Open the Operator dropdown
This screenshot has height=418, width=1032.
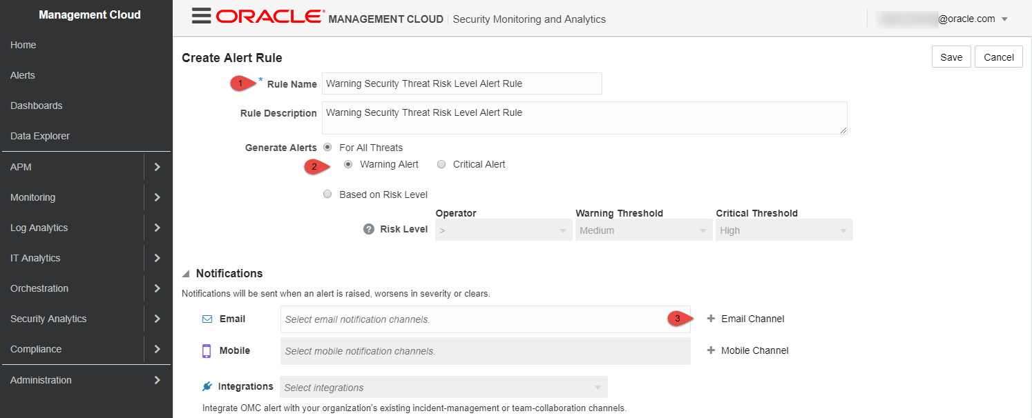pos(504,230)
